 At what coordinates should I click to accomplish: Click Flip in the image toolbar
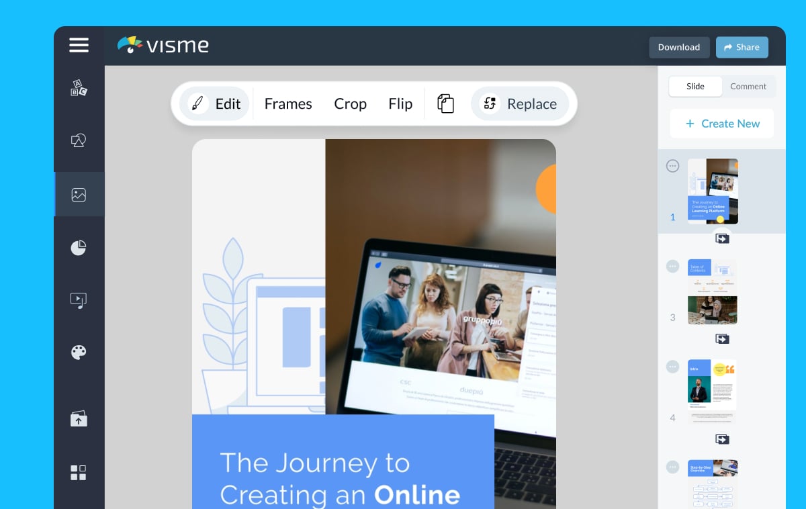click(x=400, y=104)
